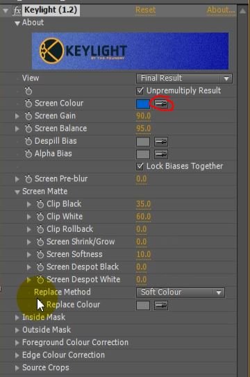The image size is (250, 377).
Task: Collapse the Screen Matte section
Action: [17, 192]
